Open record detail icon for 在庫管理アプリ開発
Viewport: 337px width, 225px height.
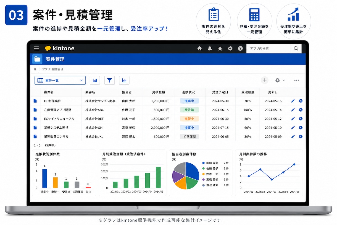coord(35,110)
